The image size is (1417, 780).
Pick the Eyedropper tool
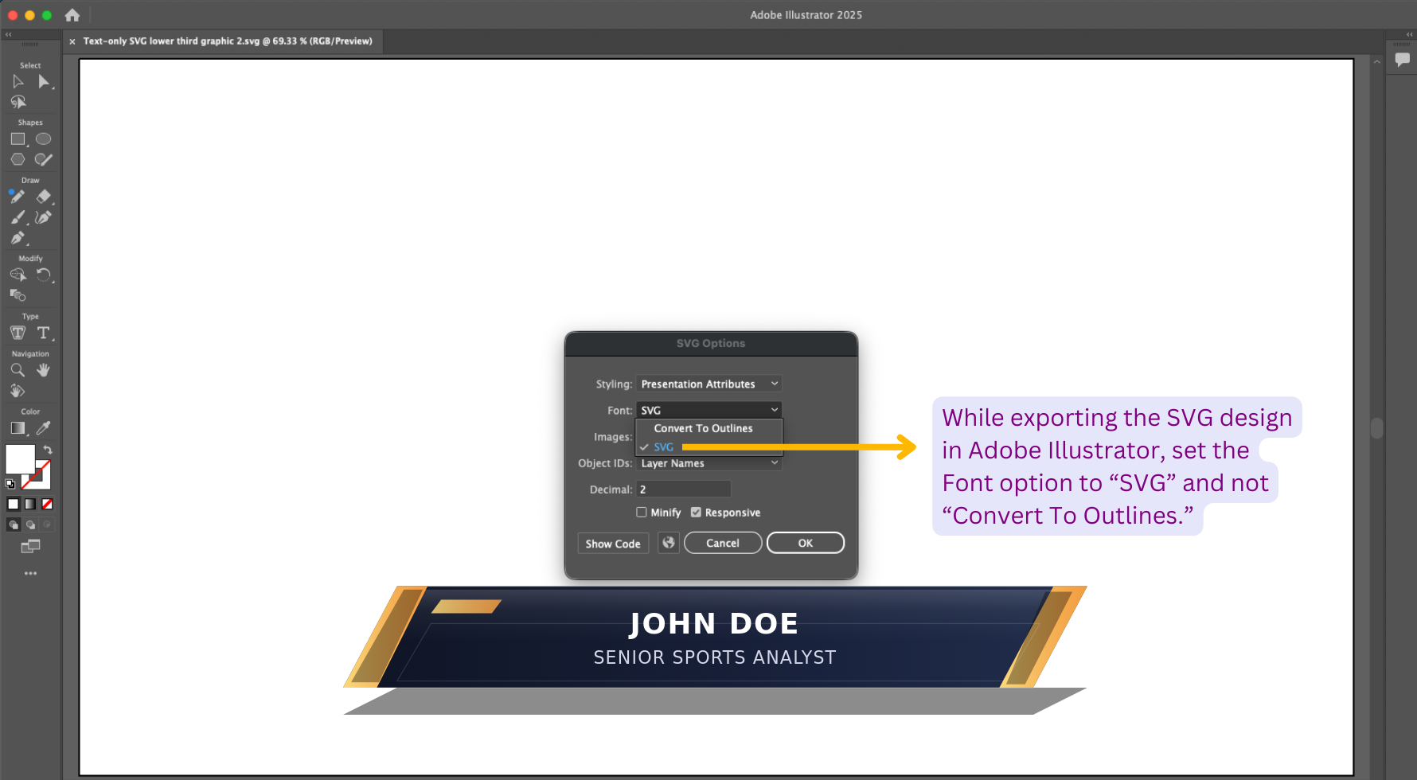point(44,428)
